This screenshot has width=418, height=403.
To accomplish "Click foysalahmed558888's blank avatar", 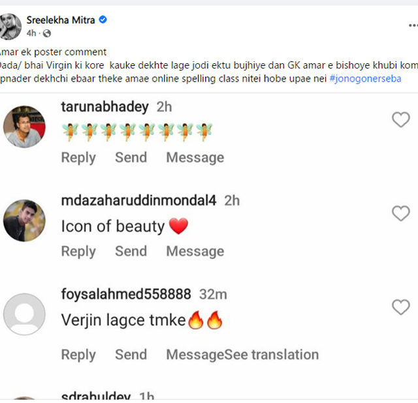I will (x=24, y=314).
